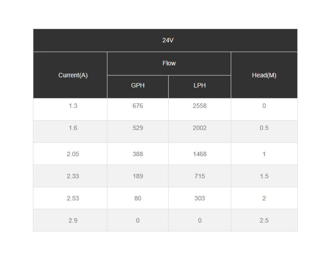This screenshot has height=262, width=328.
Task: Select the GPH sub-column header
Action: point(138,87)
